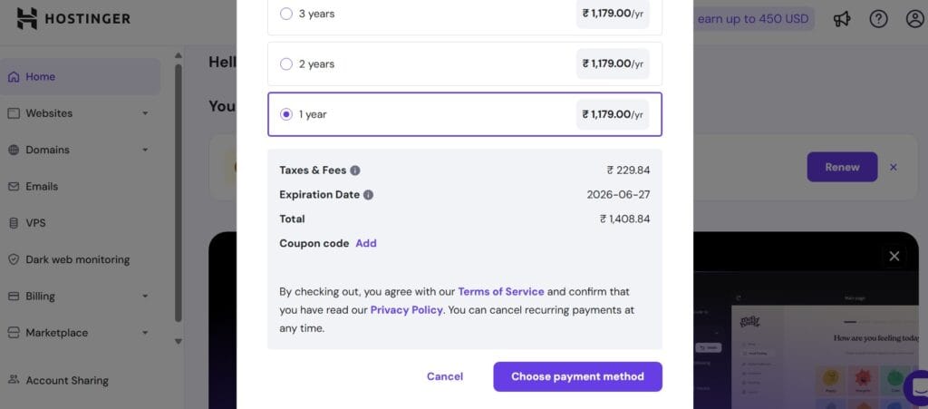Click the Taxes & Fees info icon
The width and height of the screenshot is (928, 409).
coord(355,170)
